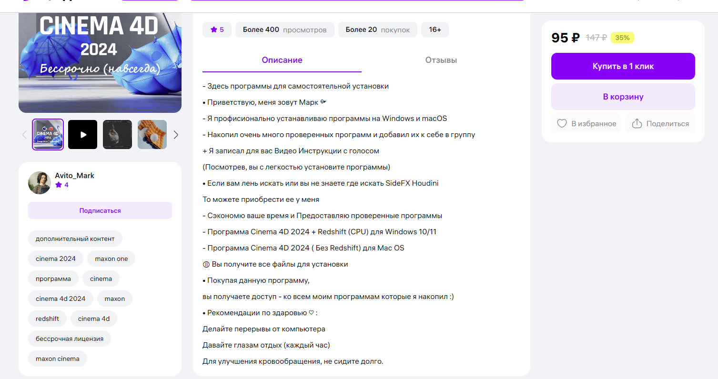Click the В избранное button
The width and height of the screenshot is (718, 379).
coord(587,124)
